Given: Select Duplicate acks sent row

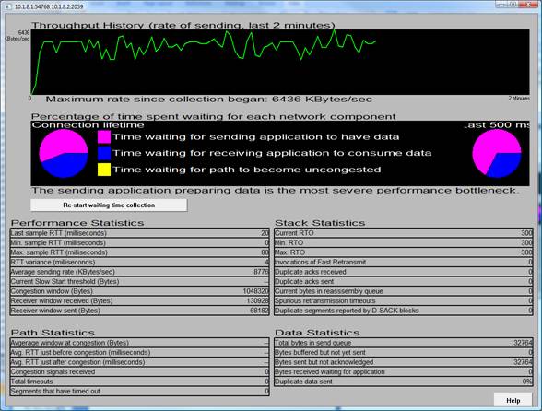Looking at the screenshot, I should click(x=404, y=281).
